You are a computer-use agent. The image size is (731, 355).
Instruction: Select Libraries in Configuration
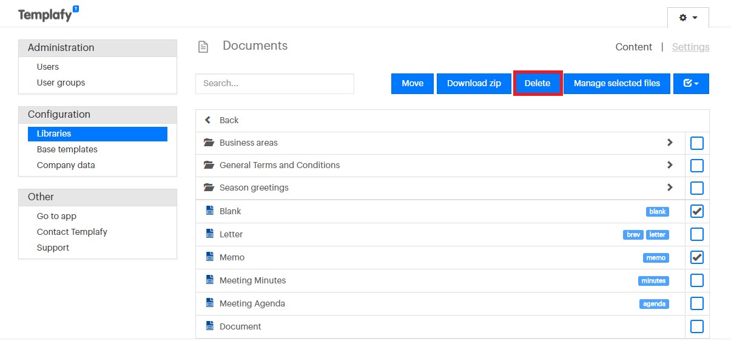point(98,134)
